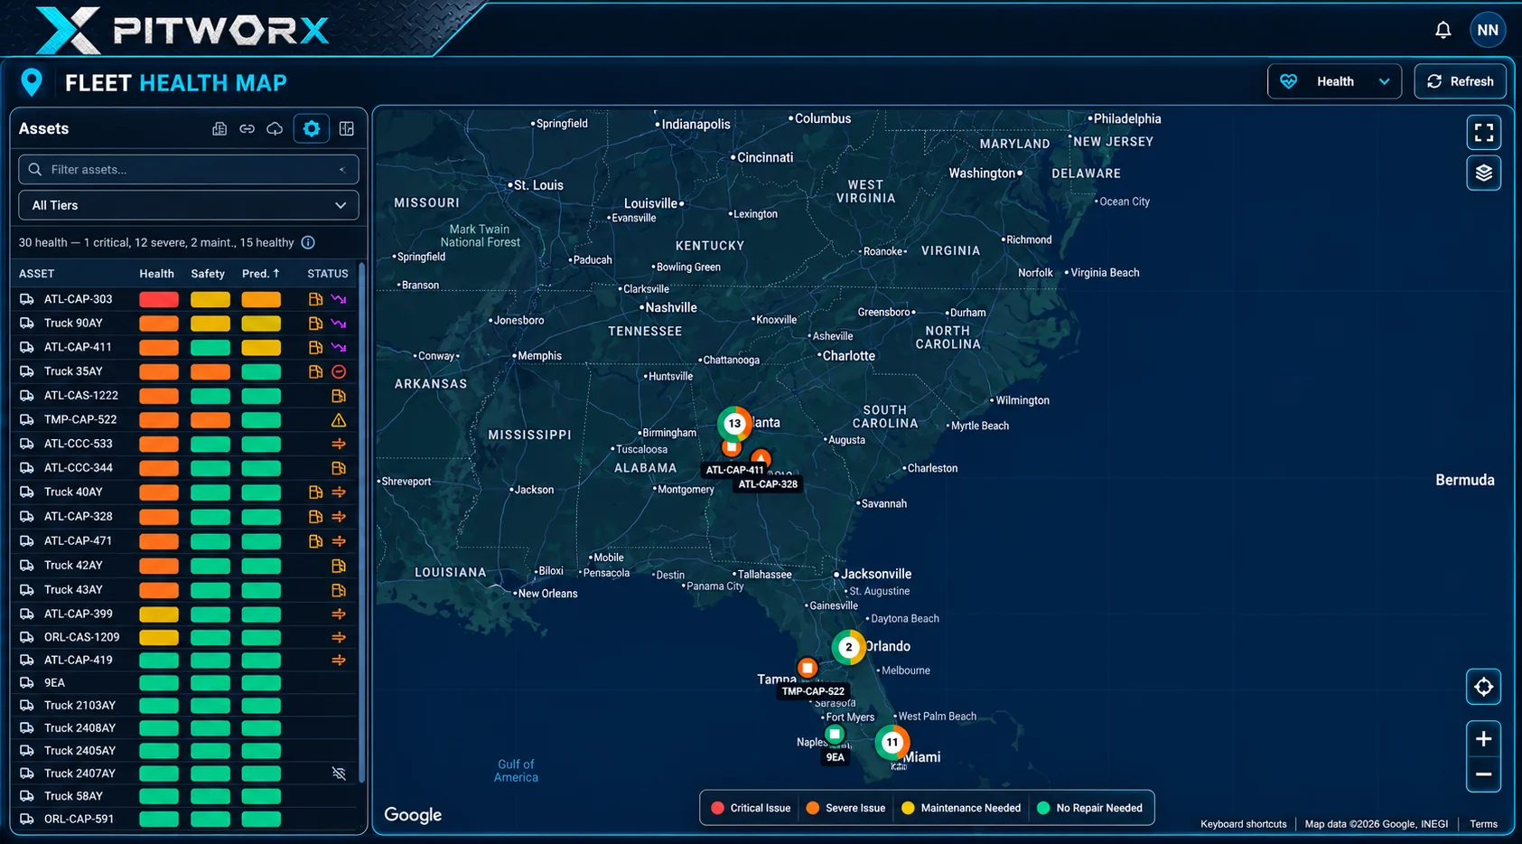Screen dimensions: 1522x844
Task: Click the downtrend icon on ATL-CAP-303
Action: [x=339, y=299]
